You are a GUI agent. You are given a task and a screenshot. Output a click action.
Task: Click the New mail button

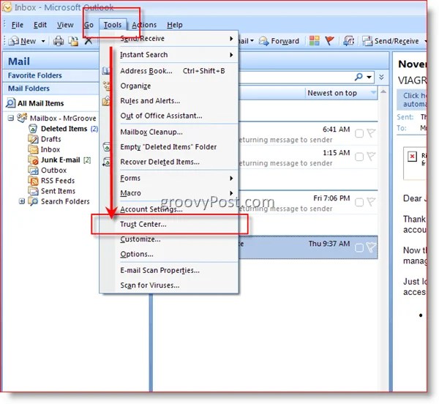coord(23,41)
